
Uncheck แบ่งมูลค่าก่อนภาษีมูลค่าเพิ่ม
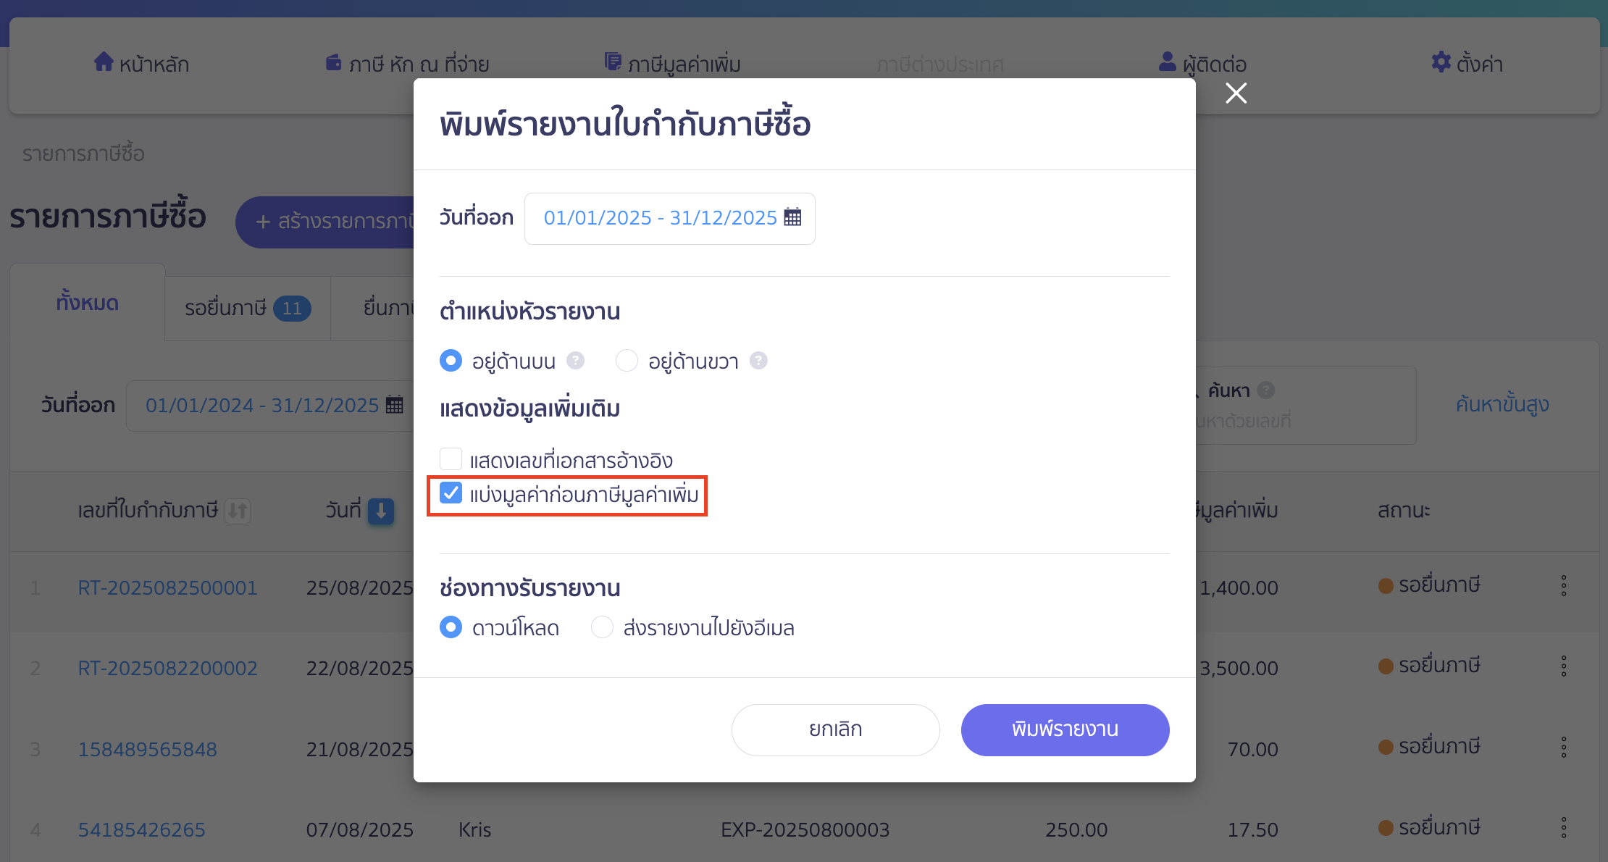pos(451,493)
